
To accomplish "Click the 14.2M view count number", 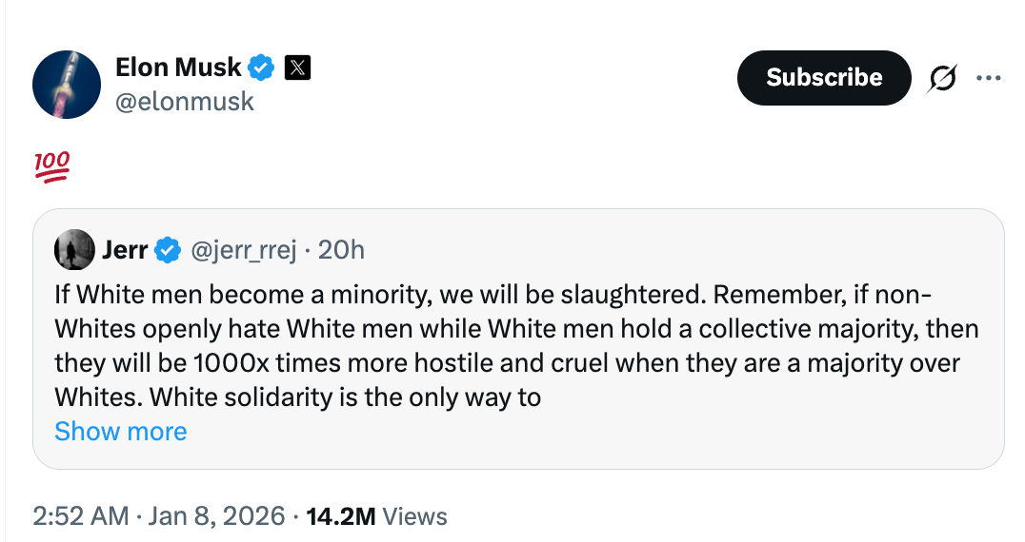I will click(x=342, y=516).
